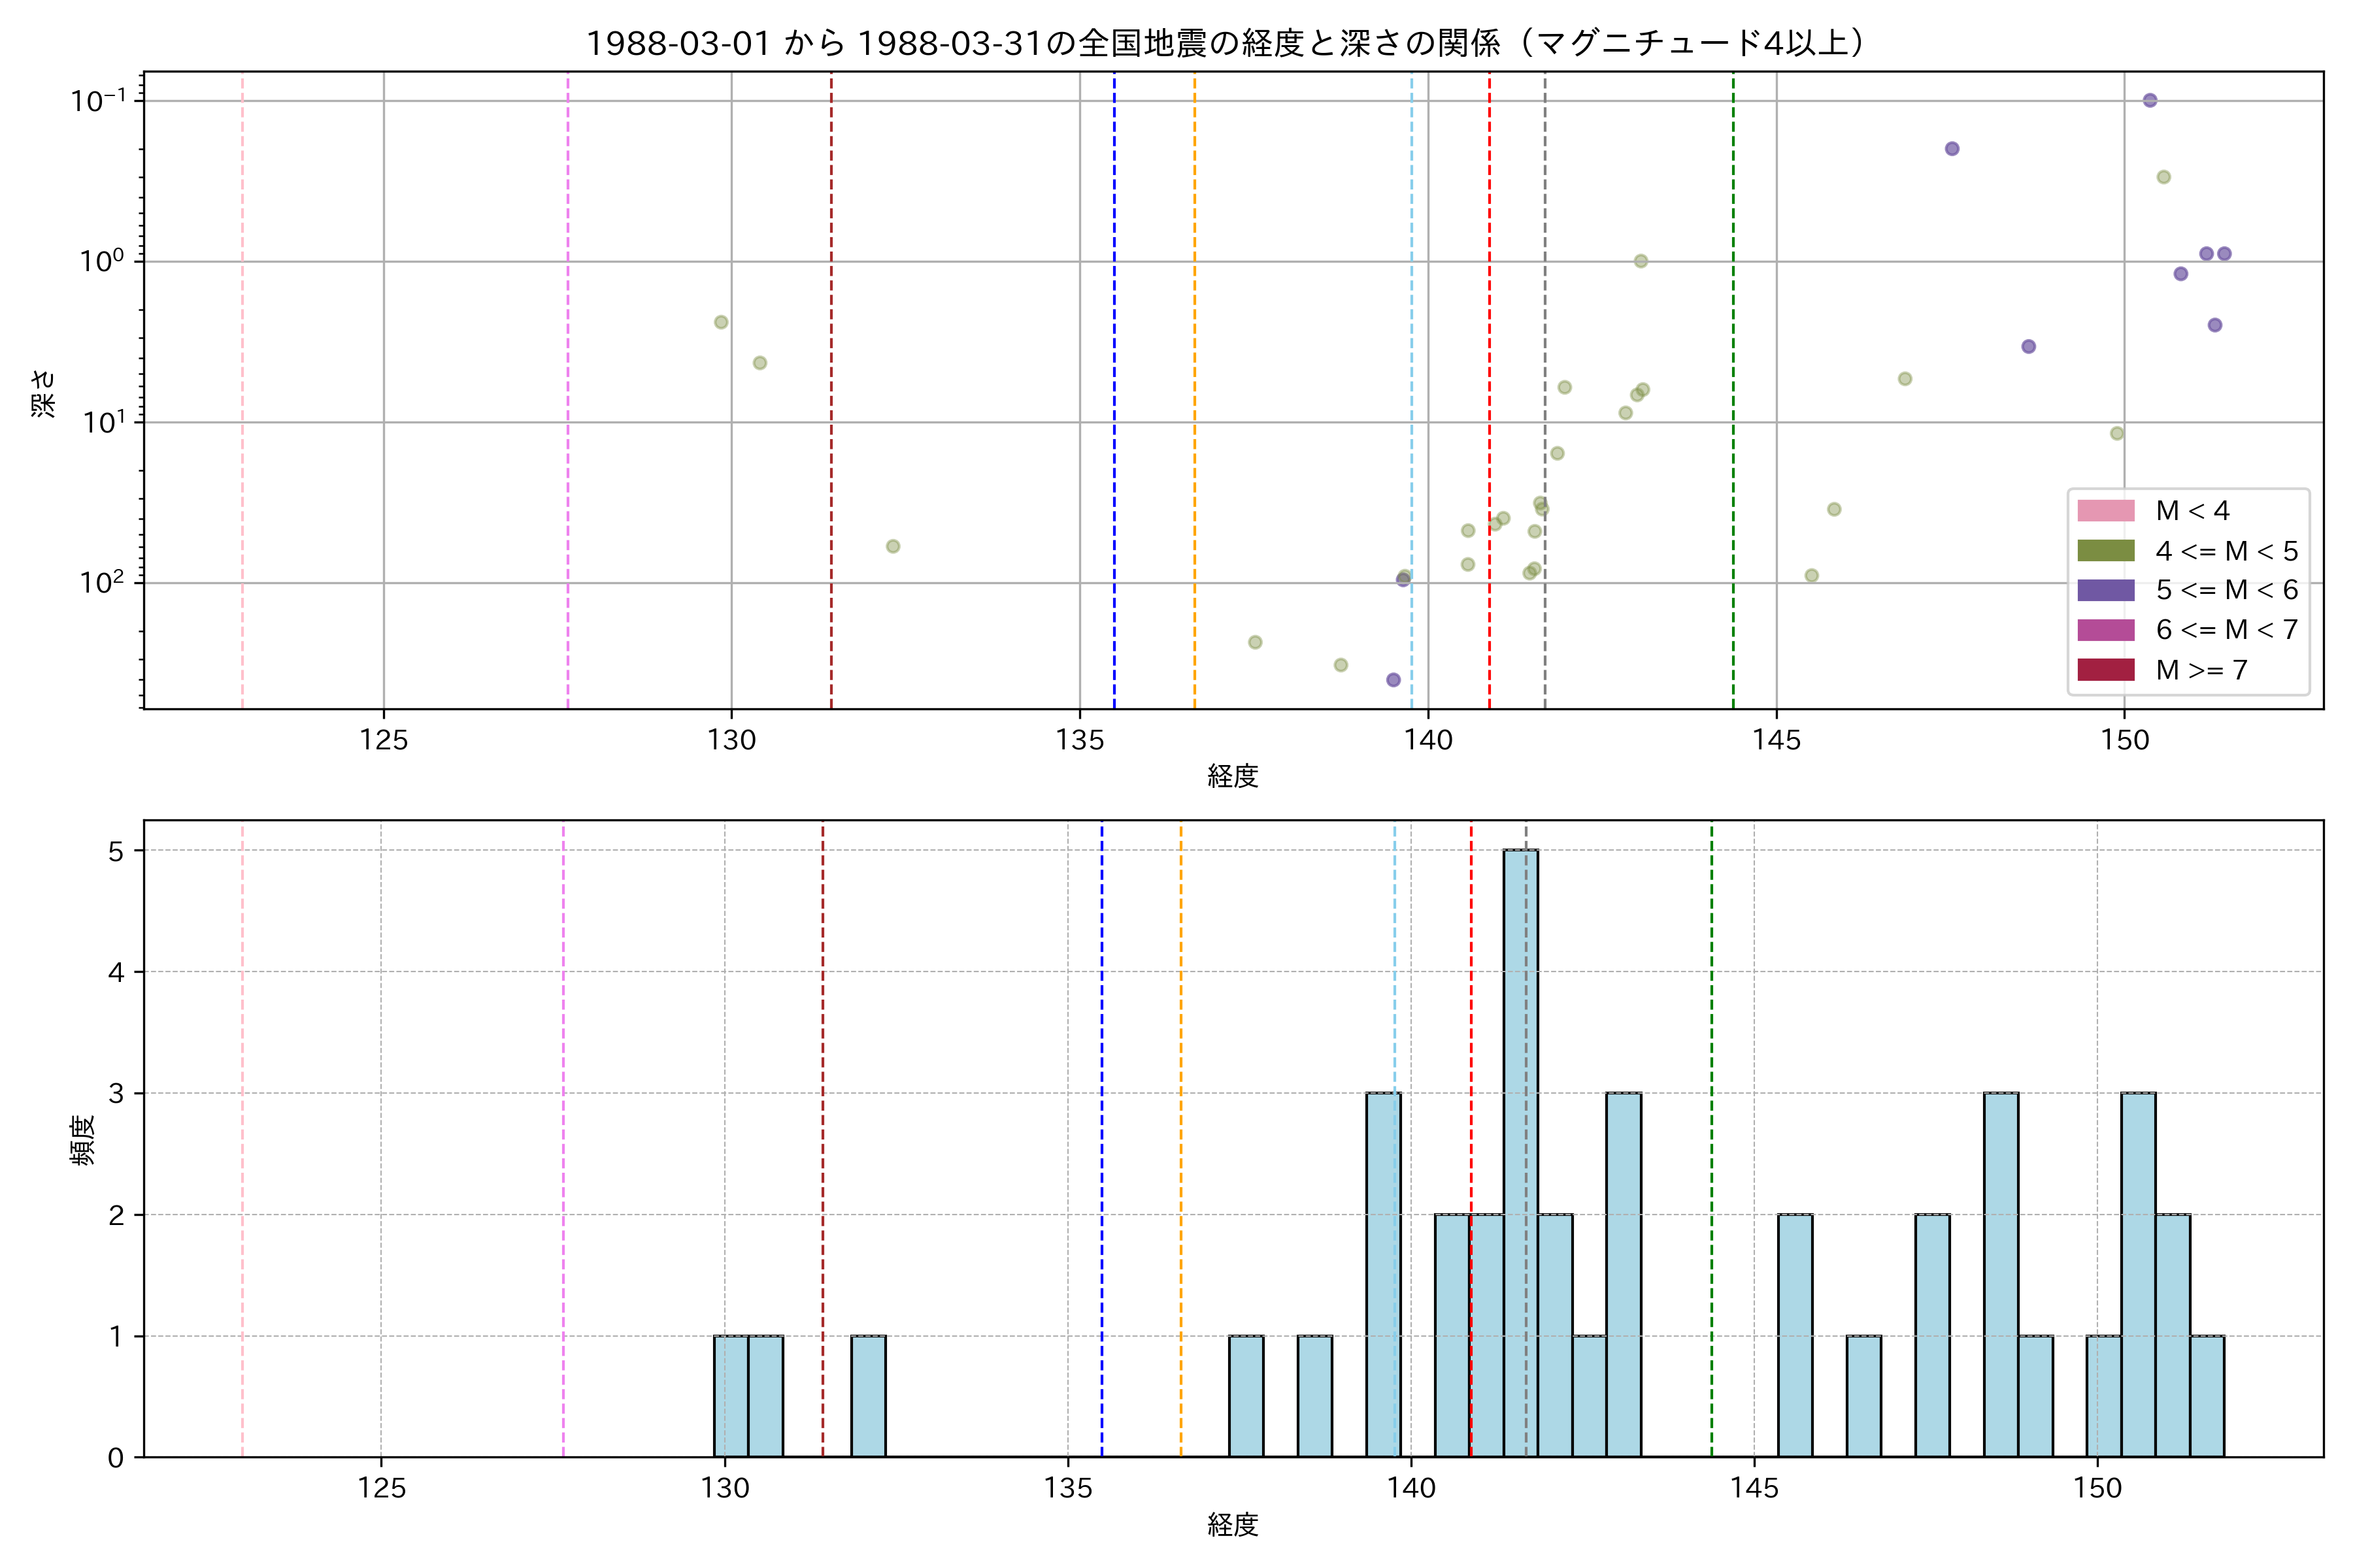Click the green scatter point near longitude 132

point(893,546)
